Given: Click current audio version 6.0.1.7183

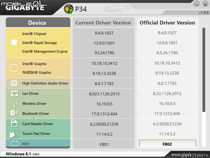Looking at the screenshot, I should click(x=104, y=84).
